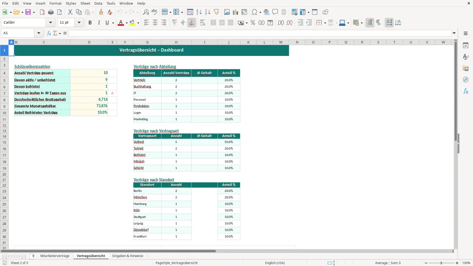Open the background color dropdown arrow
473x266 pixels.
pyautogui.click(x=138, y=23)
